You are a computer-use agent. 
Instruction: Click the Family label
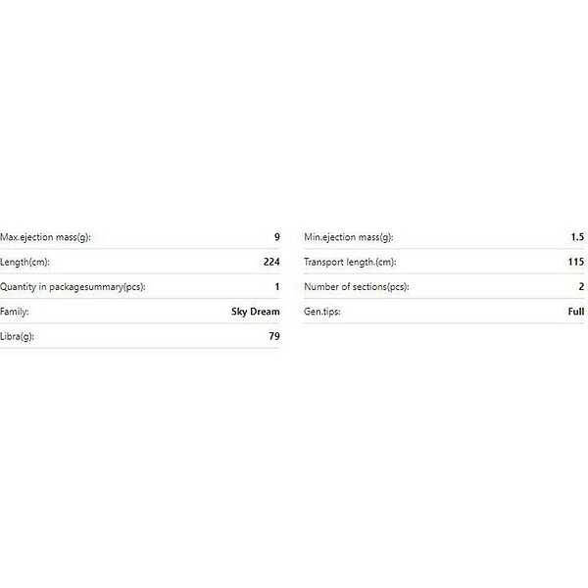click(x=15, y=312)
